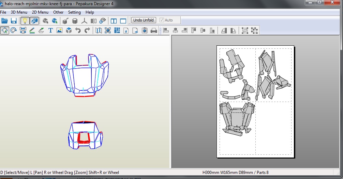
Task: Open the Other menu
Action: [x=58, y=12]
